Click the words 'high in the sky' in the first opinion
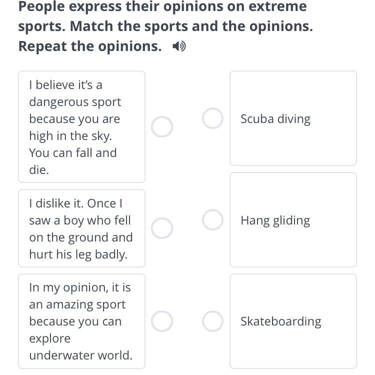This screenshot has height=375, width=375. pyautogui.click(x=70, y=136)
